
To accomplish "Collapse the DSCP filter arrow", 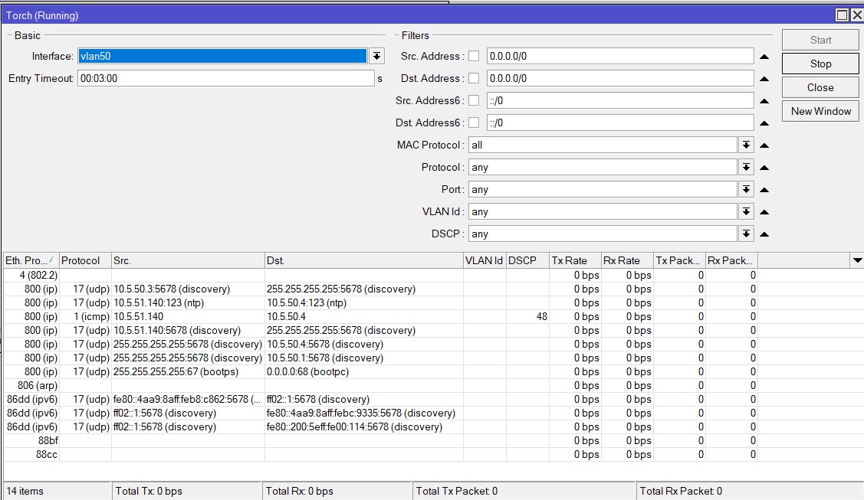I will [764, 234].
